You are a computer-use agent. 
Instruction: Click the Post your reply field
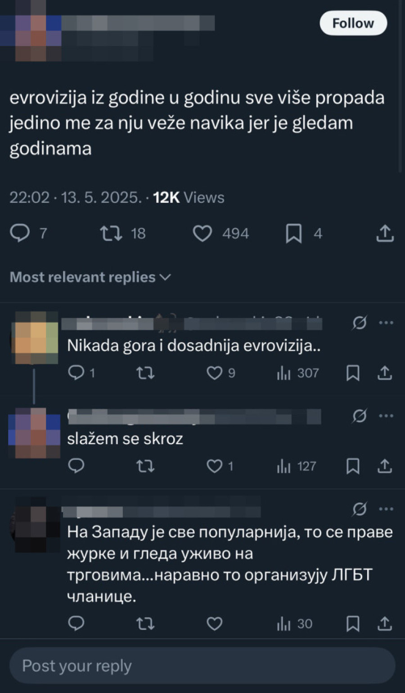(202, 666)
